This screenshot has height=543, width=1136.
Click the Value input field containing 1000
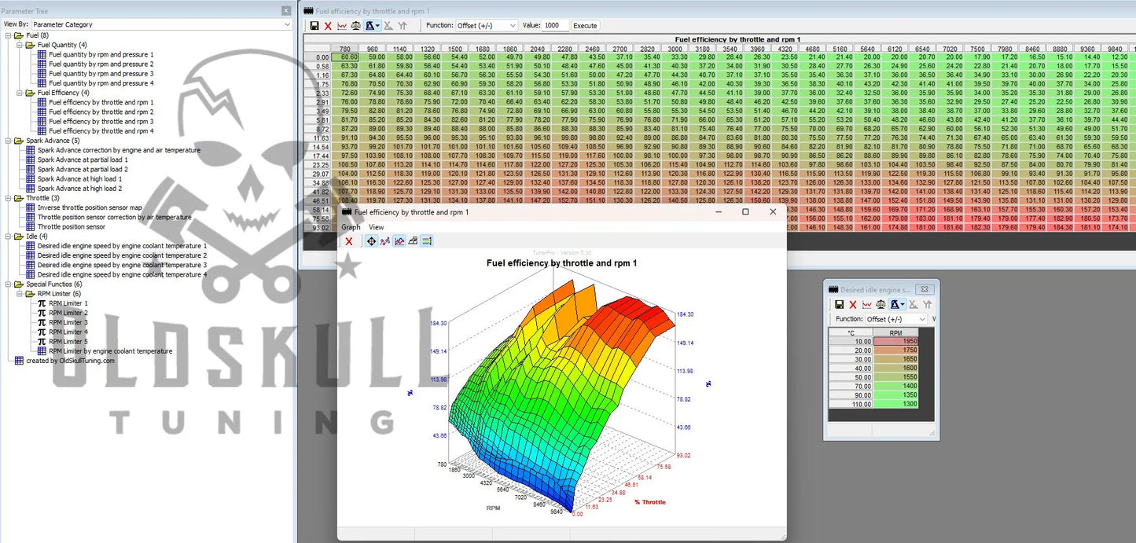click(555, 25)
